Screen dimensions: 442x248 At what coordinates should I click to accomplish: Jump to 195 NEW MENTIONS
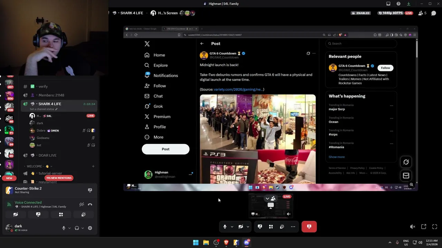(59, 178)
